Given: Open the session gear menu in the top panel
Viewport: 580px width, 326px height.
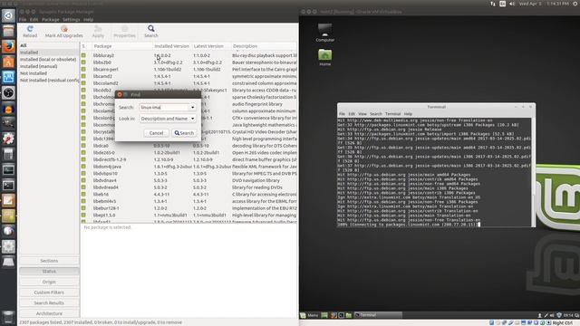Looking at the screenshot, I should [575, 4].
